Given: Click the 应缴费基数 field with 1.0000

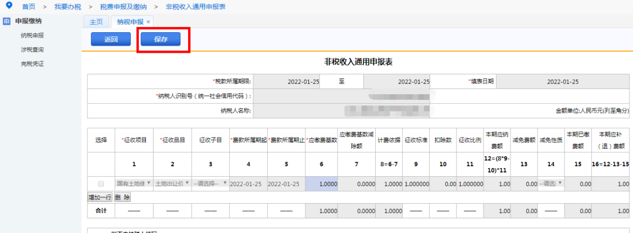Looking at the screenshot, I should (x=322, y=184).
